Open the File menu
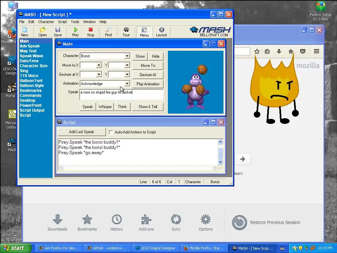 (22, 22)
